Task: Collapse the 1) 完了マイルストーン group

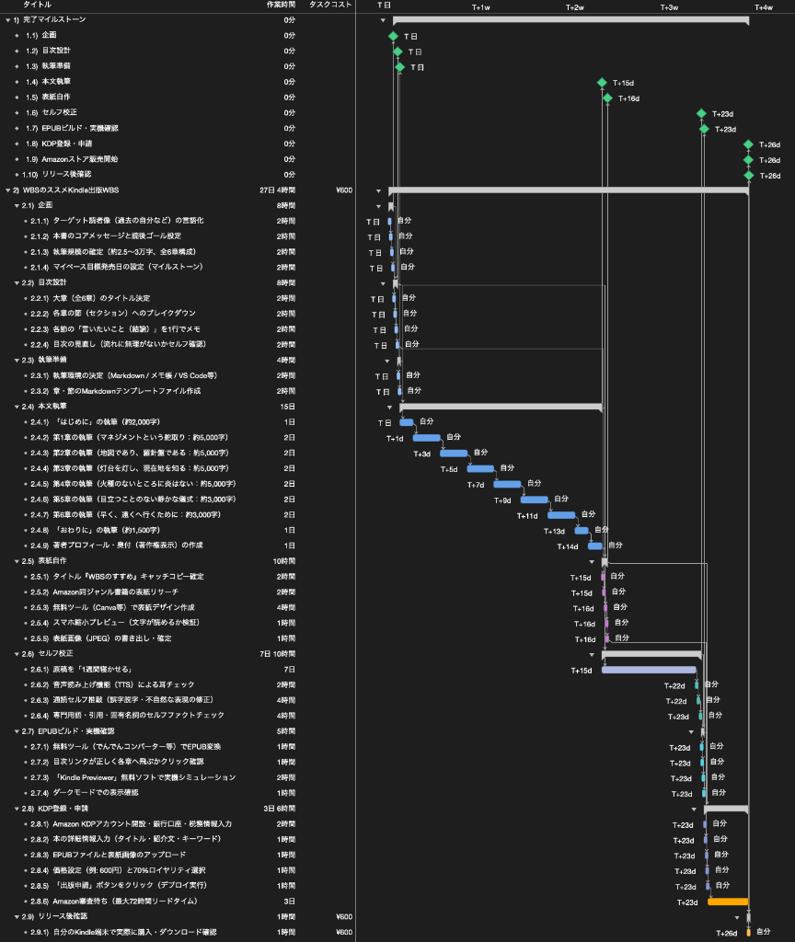Action: tap(7, 20)
